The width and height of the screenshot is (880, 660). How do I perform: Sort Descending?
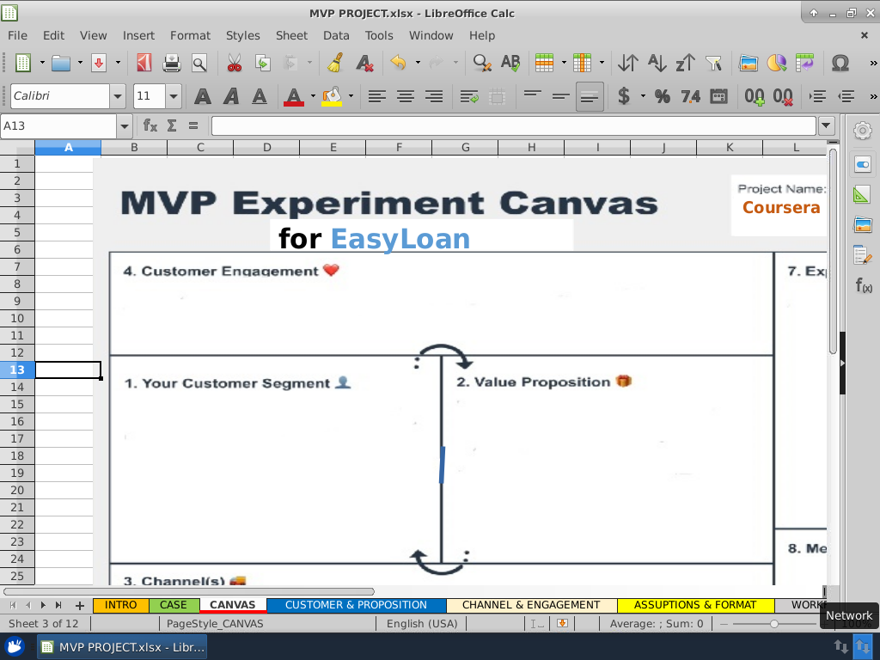point(685,63)
